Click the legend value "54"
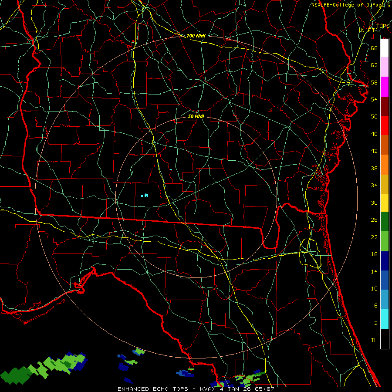The image size is (392, 392). (x=374, y=99)
